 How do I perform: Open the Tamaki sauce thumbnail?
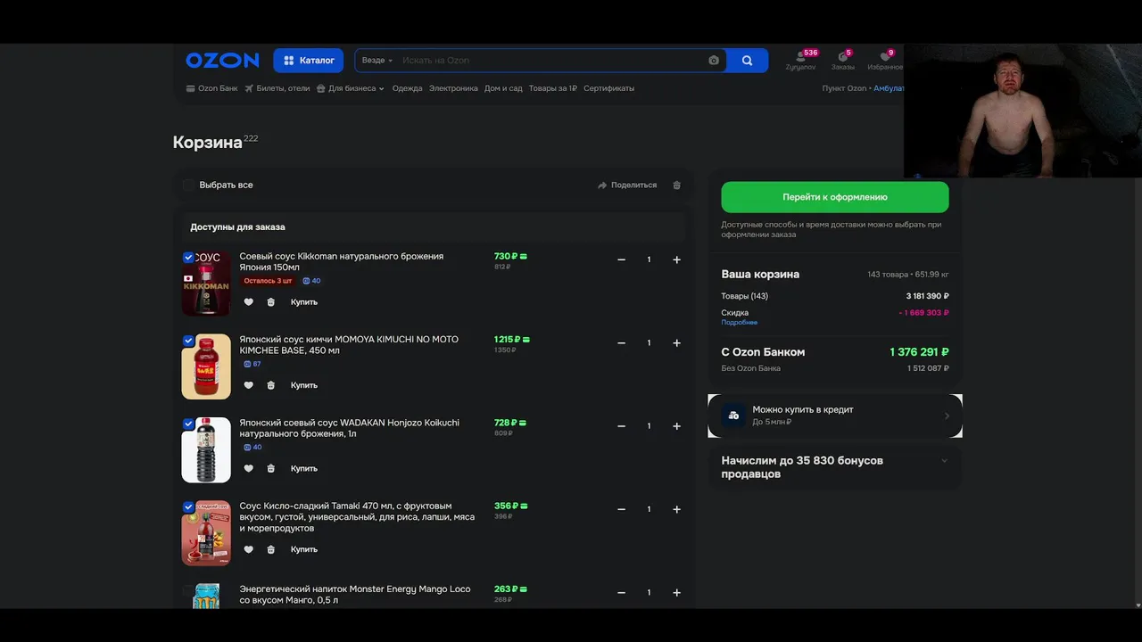pyautogui.click(x=206, y=533)
